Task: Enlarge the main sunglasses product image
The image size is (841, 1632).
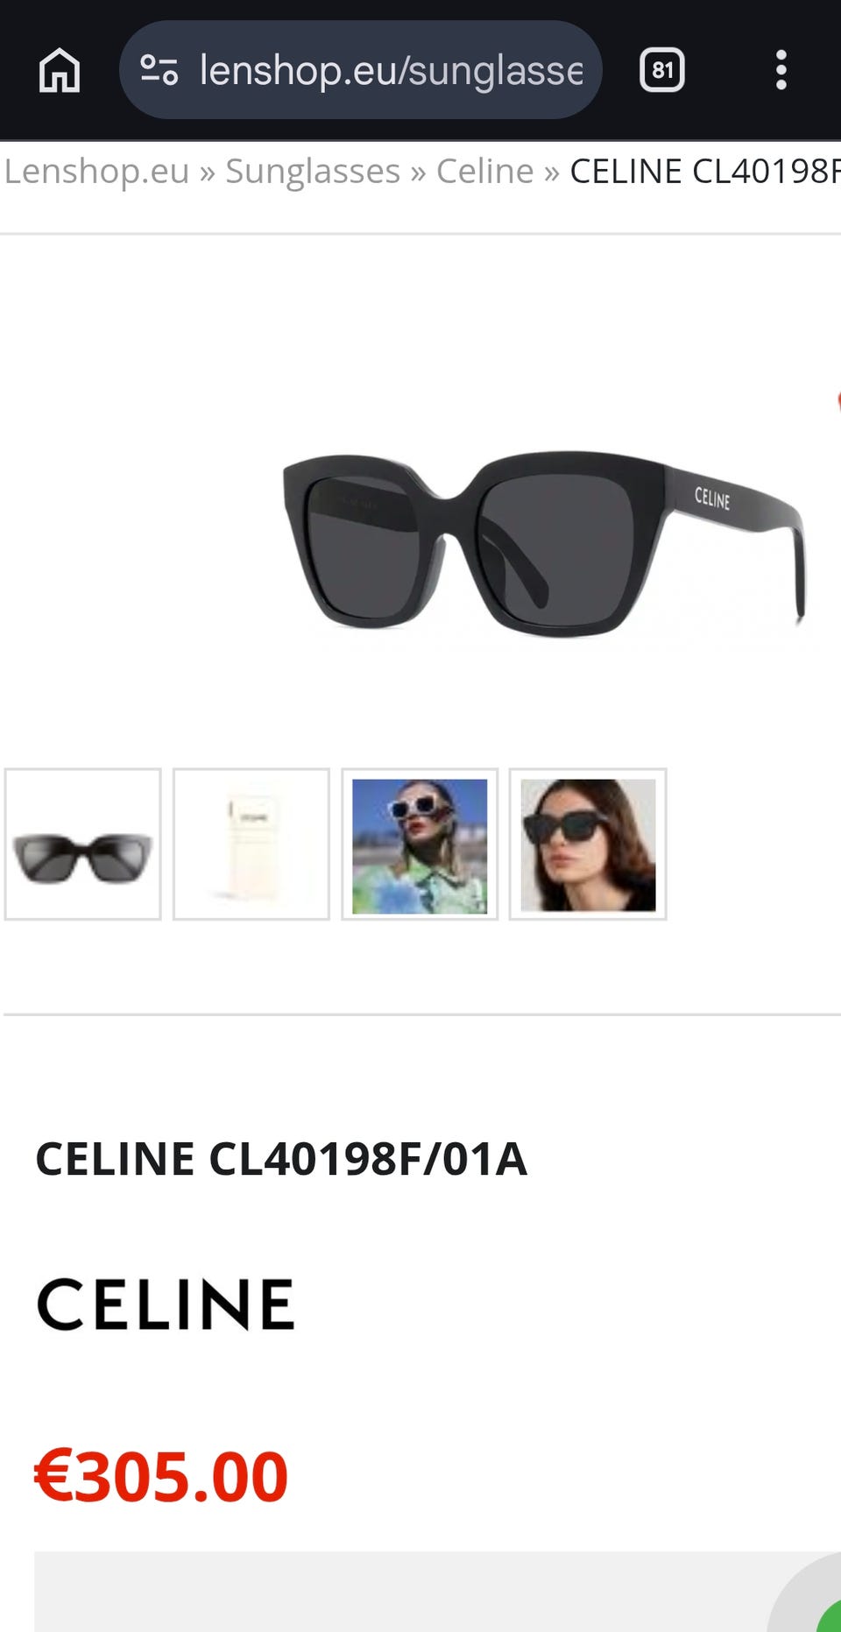Action: pyautogui.click(x=543, y=542)
